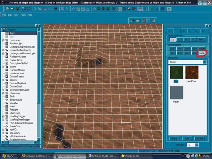Expand the players tree node
Screen dimensions: 212x159
[3, 80]
